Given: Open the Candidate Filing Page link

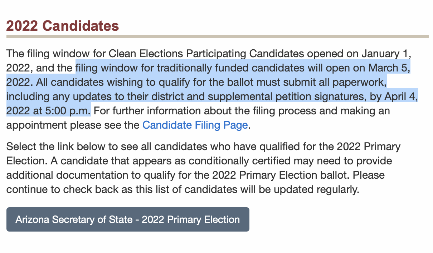Looking at the screenshot, I should click(x=195, y=125).
